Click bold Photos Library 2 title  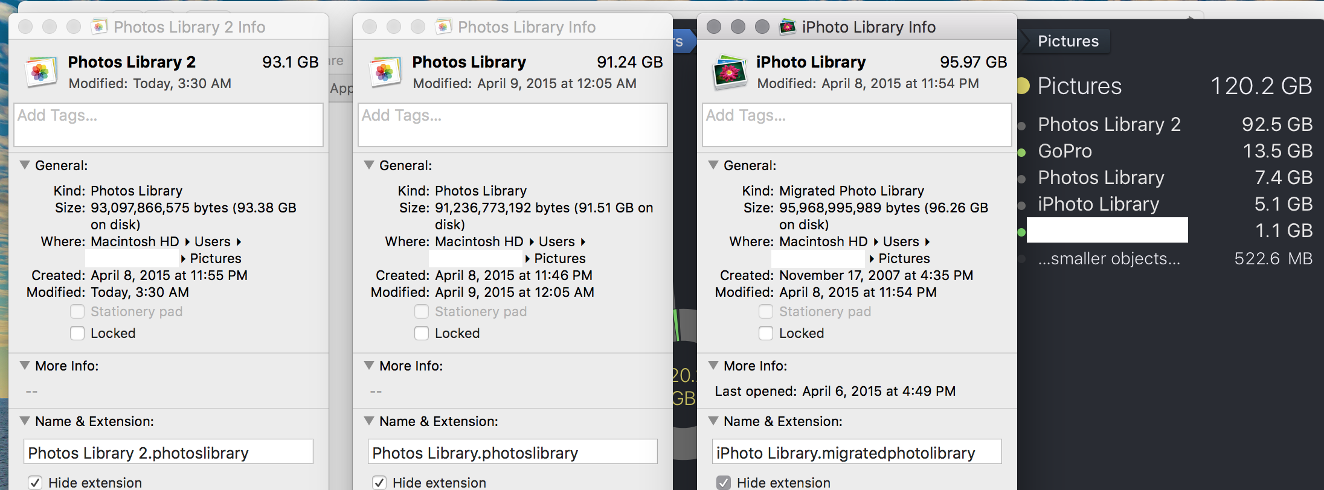pos(132,62)
